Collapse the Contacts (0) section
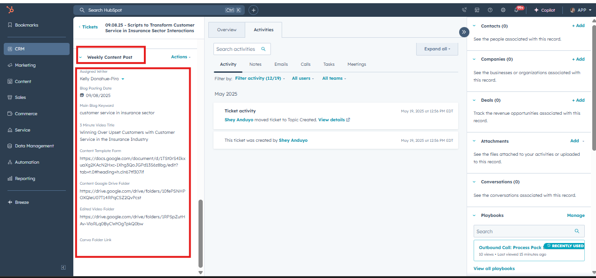 pyautogui.click(x=475, y=26)
